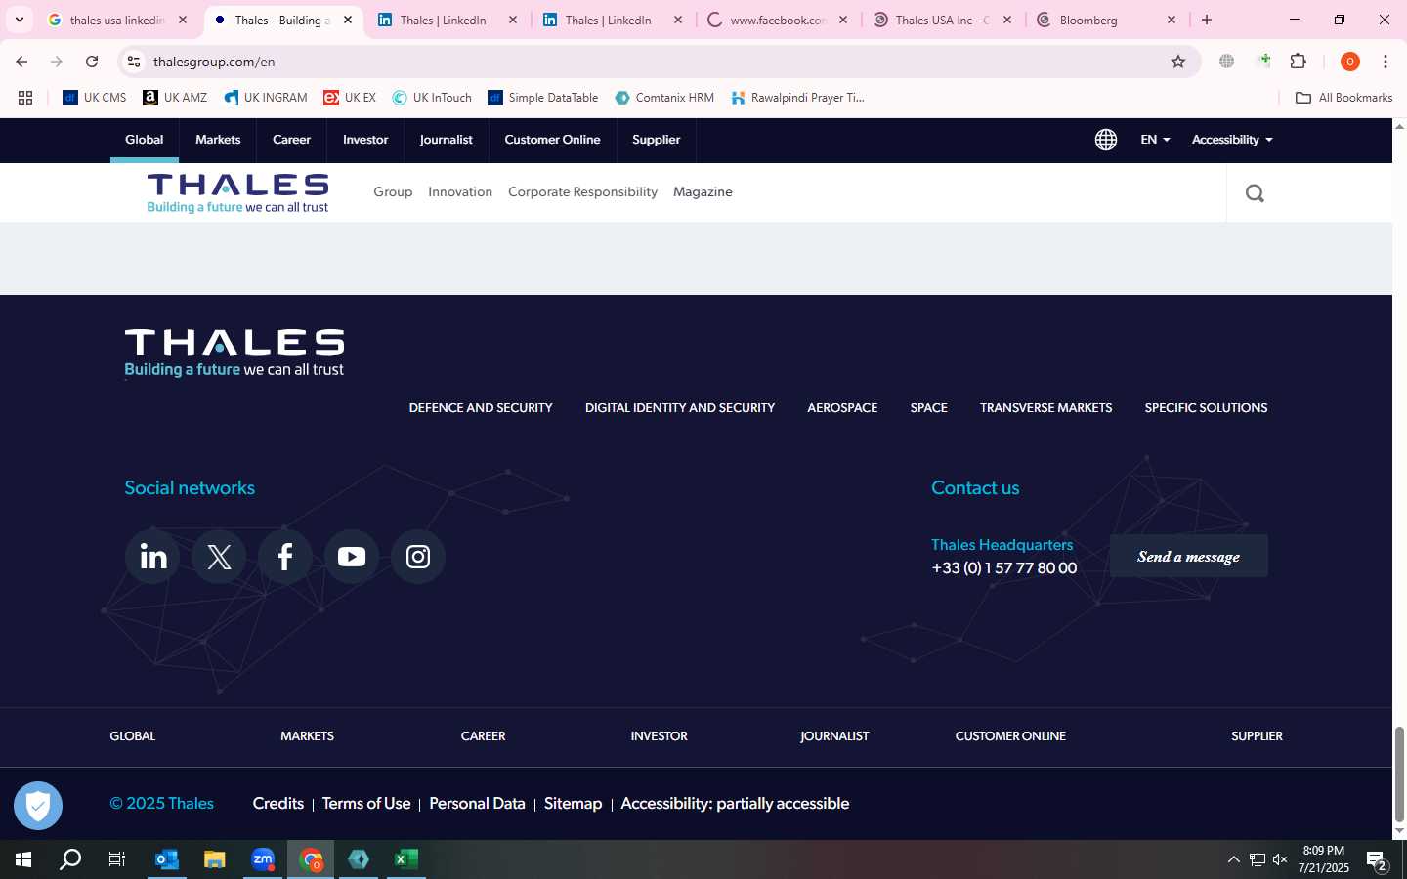The image size is (1407, 879).
Task: Open new tab with plus button
Action: click(x=1207, y=20)
